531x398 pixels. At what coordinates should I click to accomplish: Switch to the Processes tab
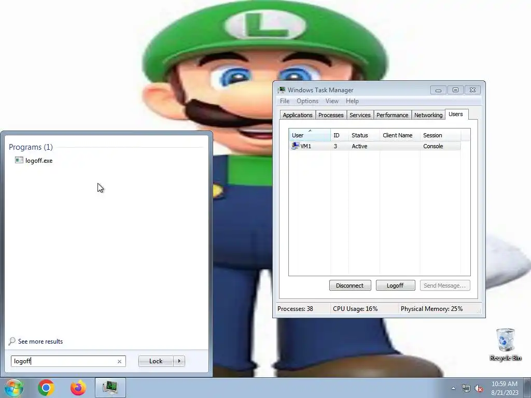331,115
